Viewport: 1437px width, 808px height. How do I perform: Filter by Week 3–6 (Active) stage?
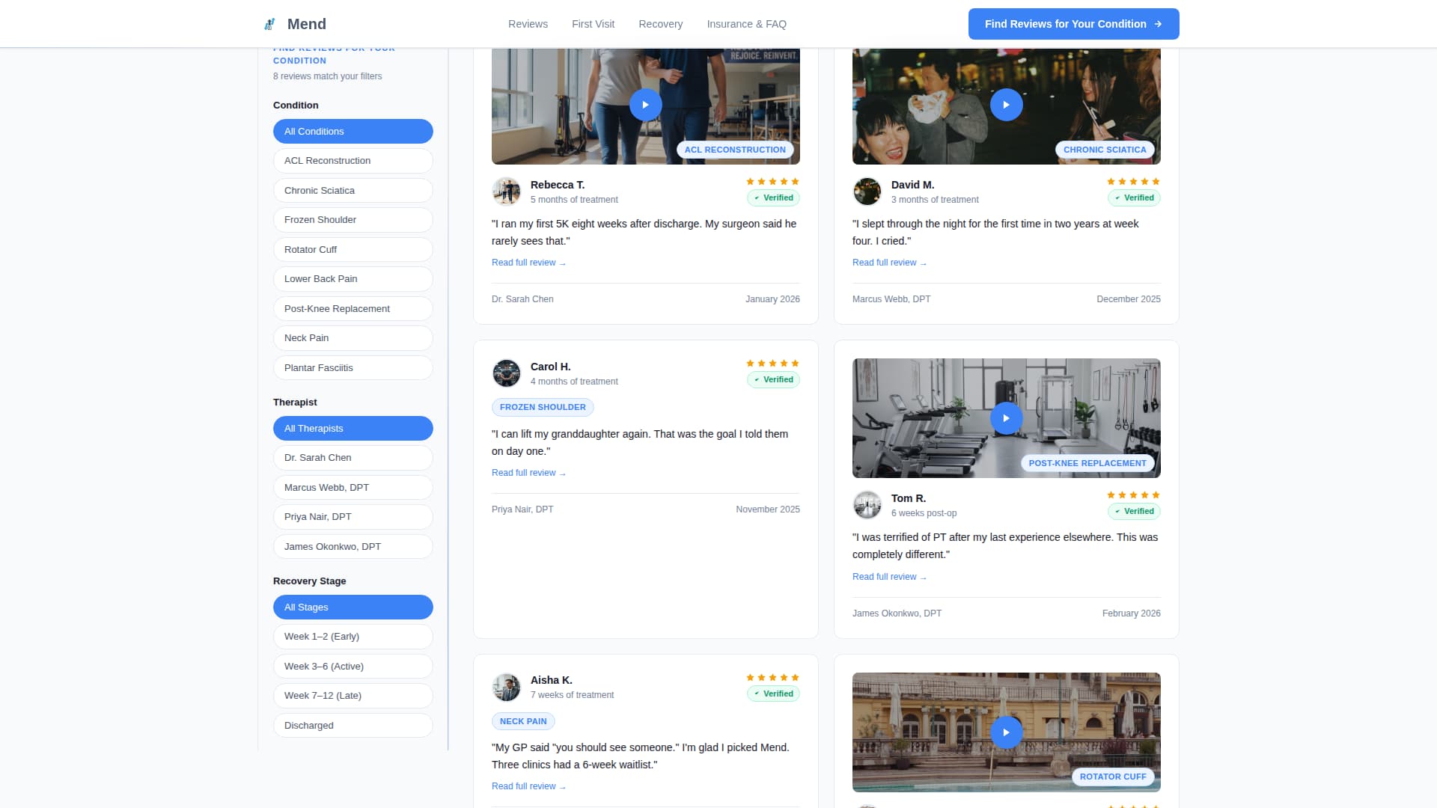353,667
